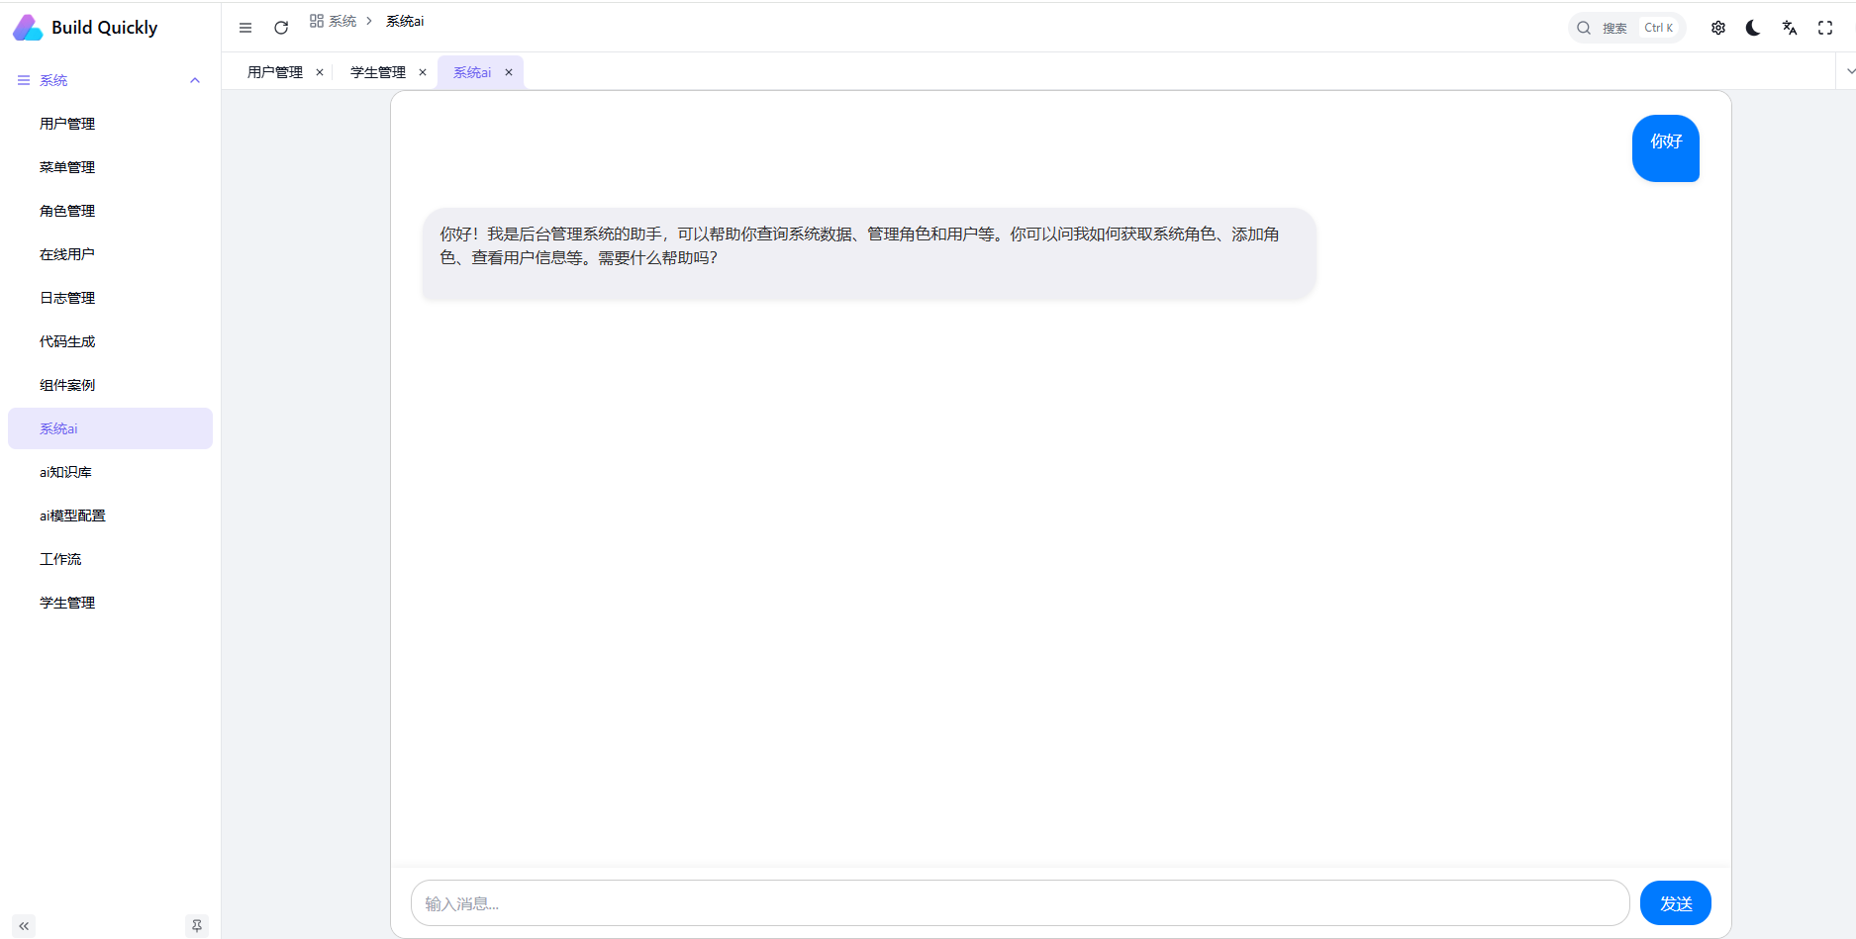Switch to the 用户管理 tab
The image size is (1856, 939).
coord(274,72)
